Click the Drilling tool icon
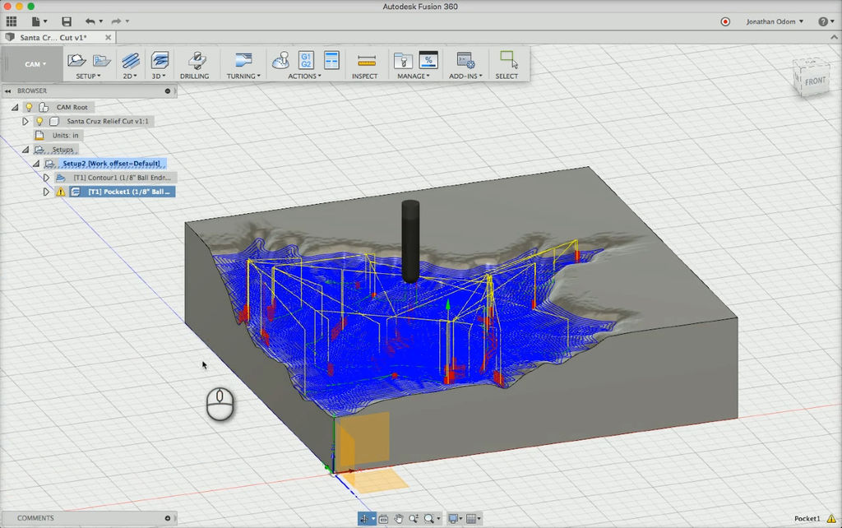842x528 pixels. 197,60
